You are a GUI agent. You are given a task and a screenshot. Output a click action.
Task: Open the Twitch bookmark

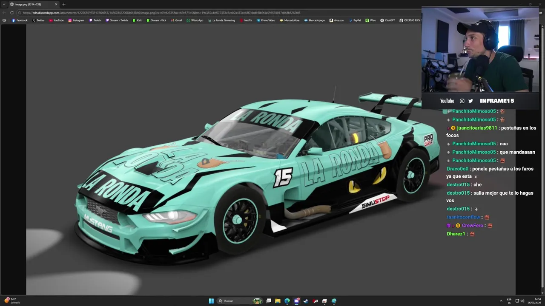[95, 20]
